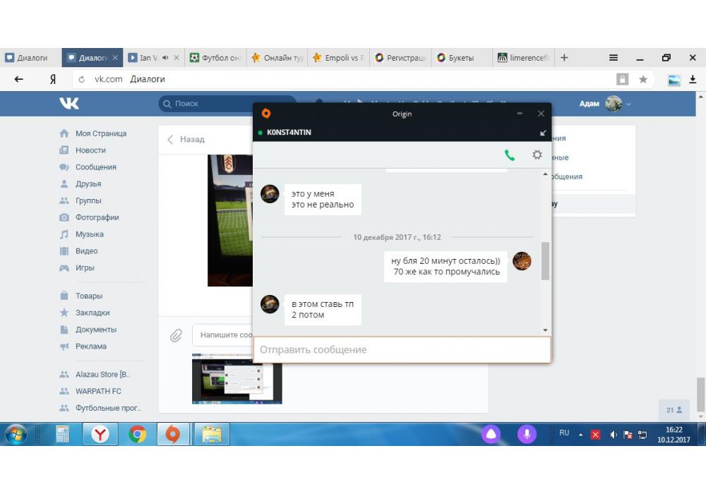Click the scrollbar thumb in the Origin chat
This screenshot has width=706, height=494.
pos(545,261)
